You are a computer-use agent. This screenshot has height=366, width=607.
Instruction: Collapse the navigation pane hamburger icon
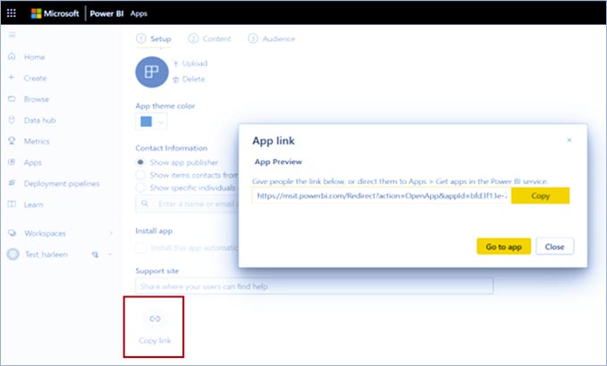pos(13,35)
